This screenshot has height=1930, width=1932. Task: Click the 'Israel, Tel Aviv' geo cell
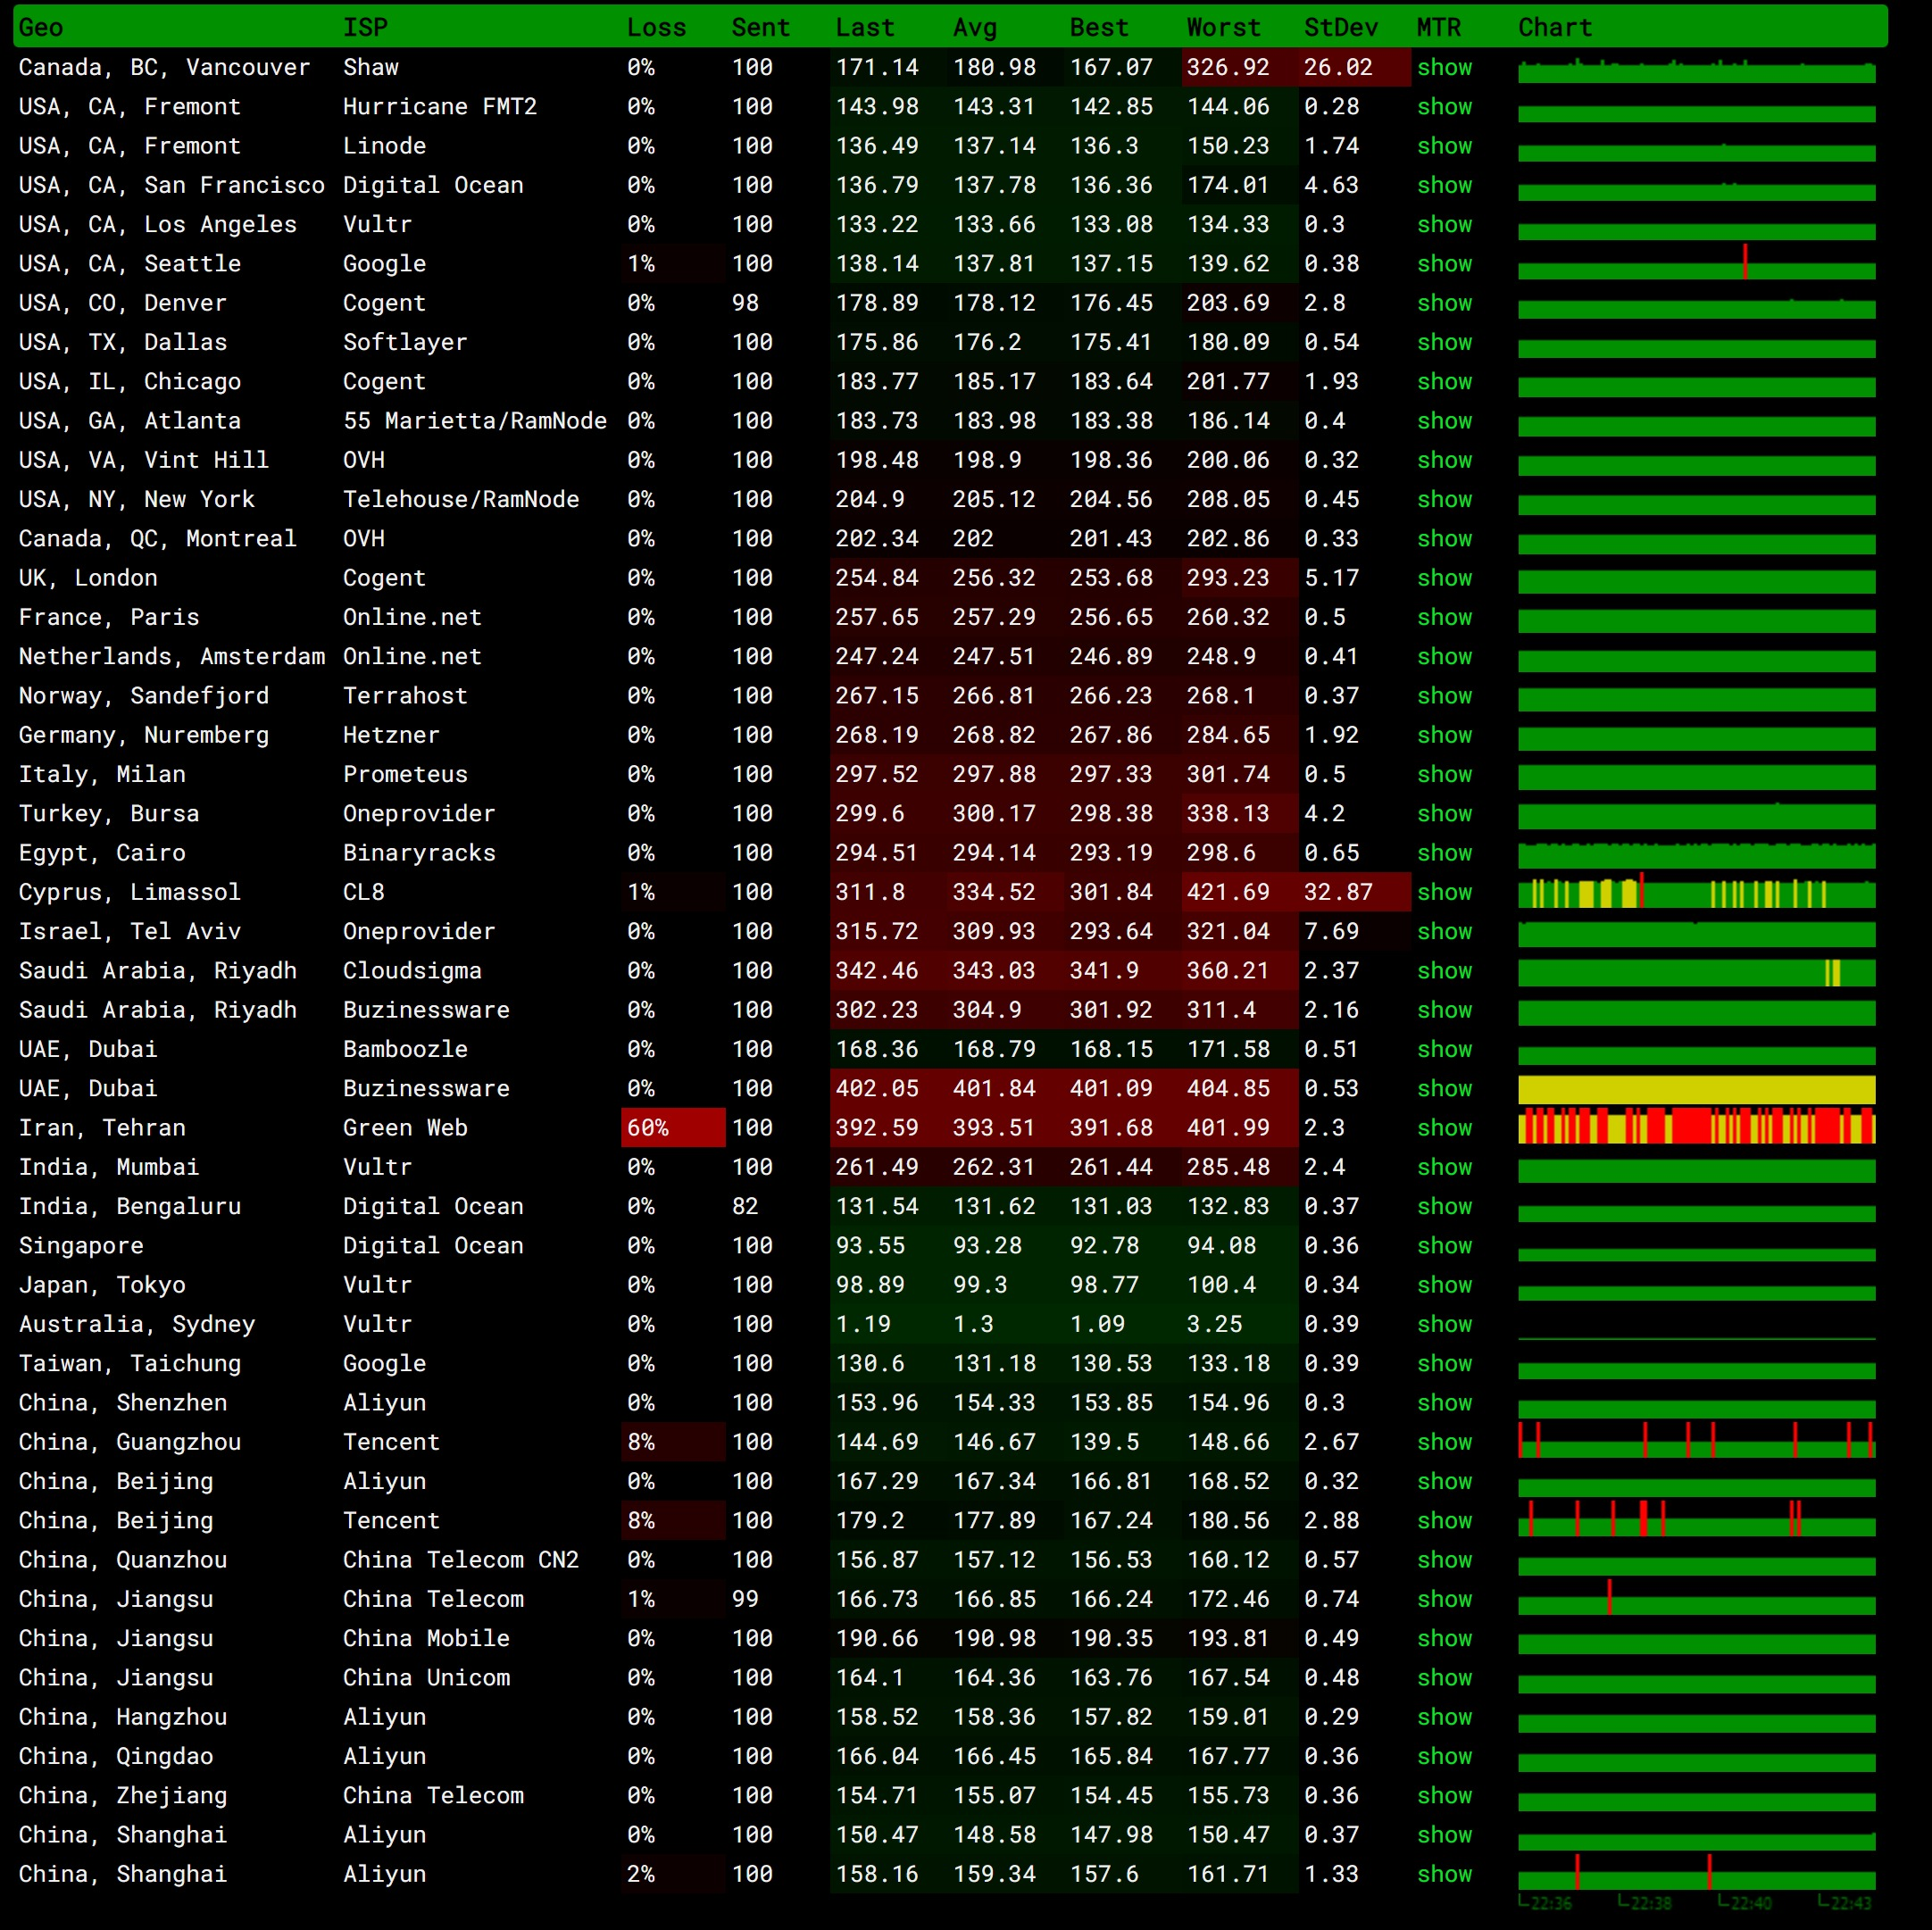[130, 932]
